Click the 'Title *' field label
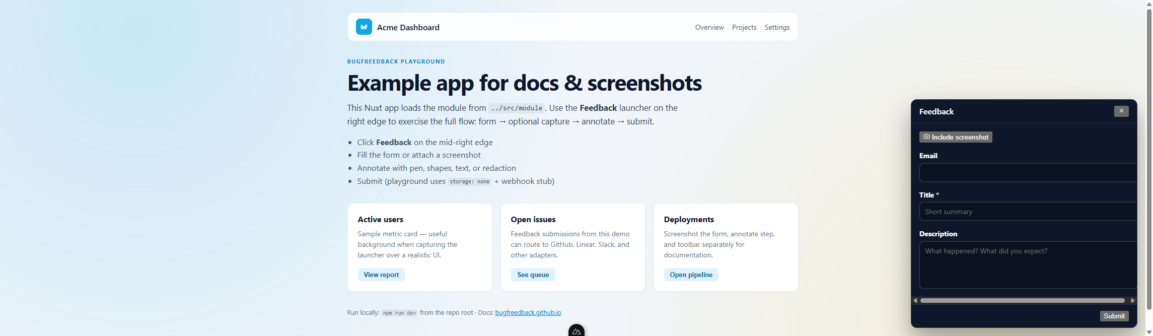The width and height of the screenshot is (1153, 336). tap(929, 195)
